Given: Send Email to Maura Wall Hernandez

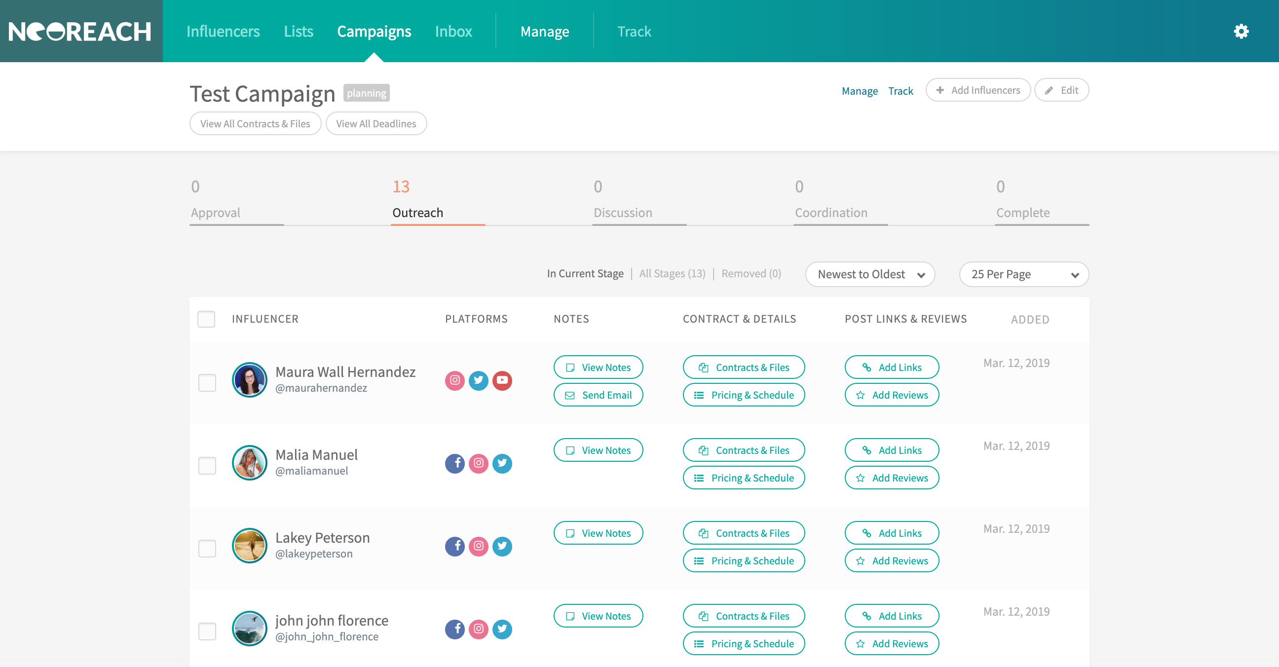Looking at the screenshot, I should point(598,395).
